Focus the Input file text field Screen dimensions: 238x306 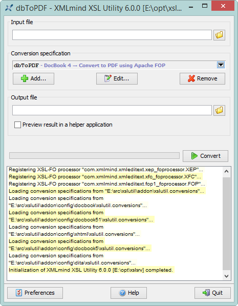click(x=112, y=35)
